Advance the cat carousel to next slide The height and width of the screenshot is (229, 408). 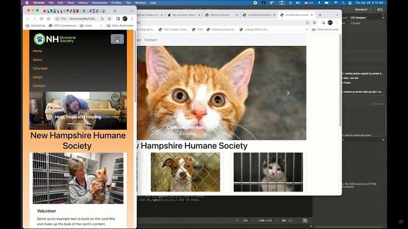coord(288,93)
